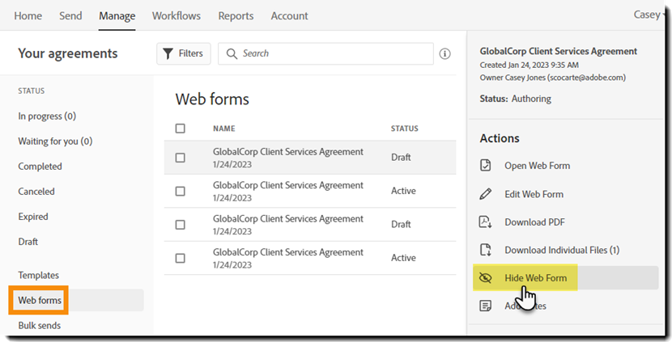Sort by the NAME column header
Screen dimensions: 672x342
pyautogui.click(x=224, y=129)
